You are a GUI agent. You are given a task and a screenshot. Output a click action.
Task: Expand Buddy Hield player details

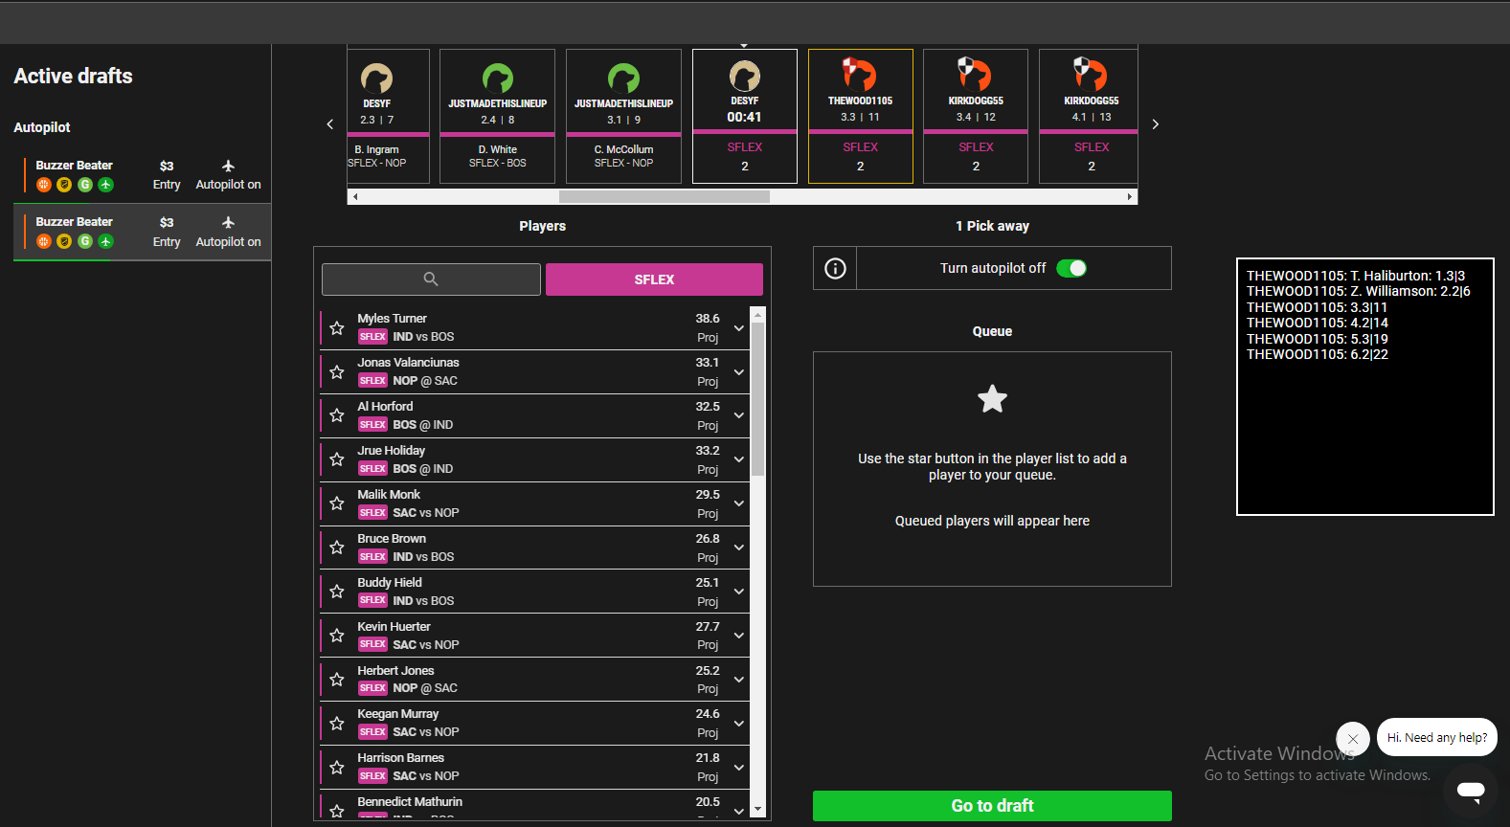[739, 592]
